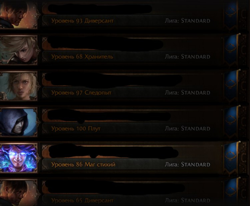The height and width of the screenshot is (206, 250).
Task: Click the level 65 Диверсант portrait
Action: click(x=18, y=192)
